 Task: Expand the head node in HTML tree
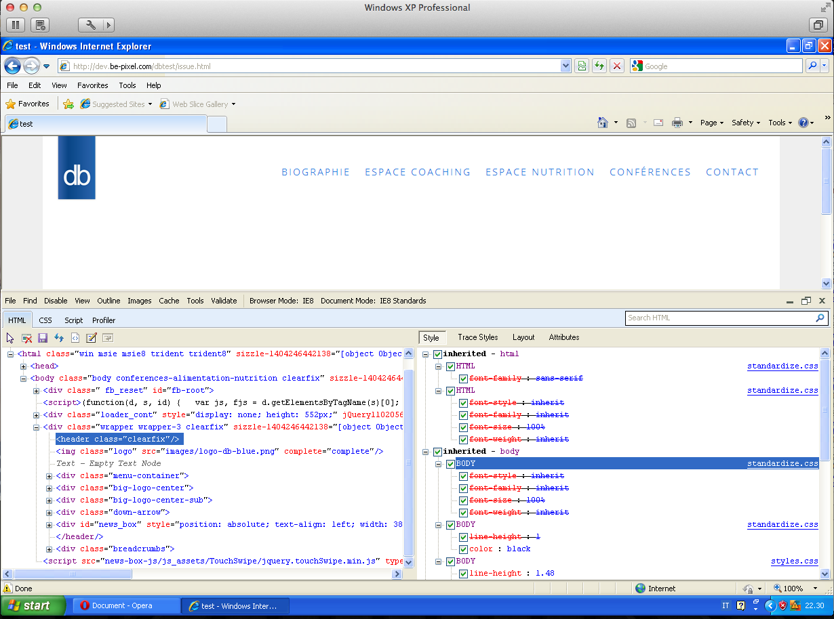pos(24,366)
